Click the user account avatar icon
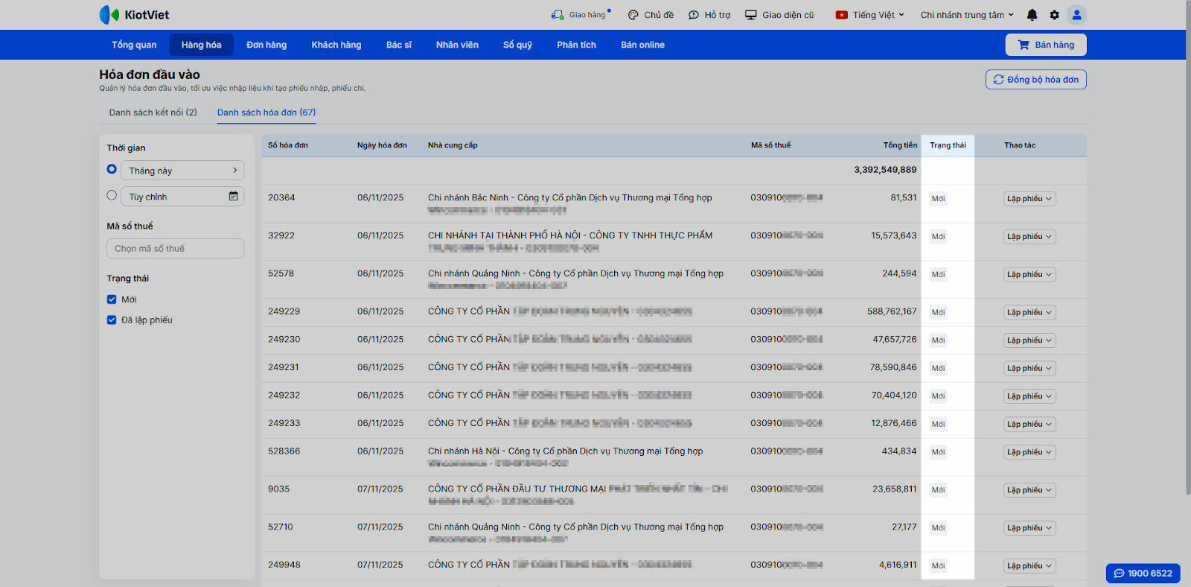Viewport: 1191px width, 587px height. pyautogui.click(x=1076, y=15)
